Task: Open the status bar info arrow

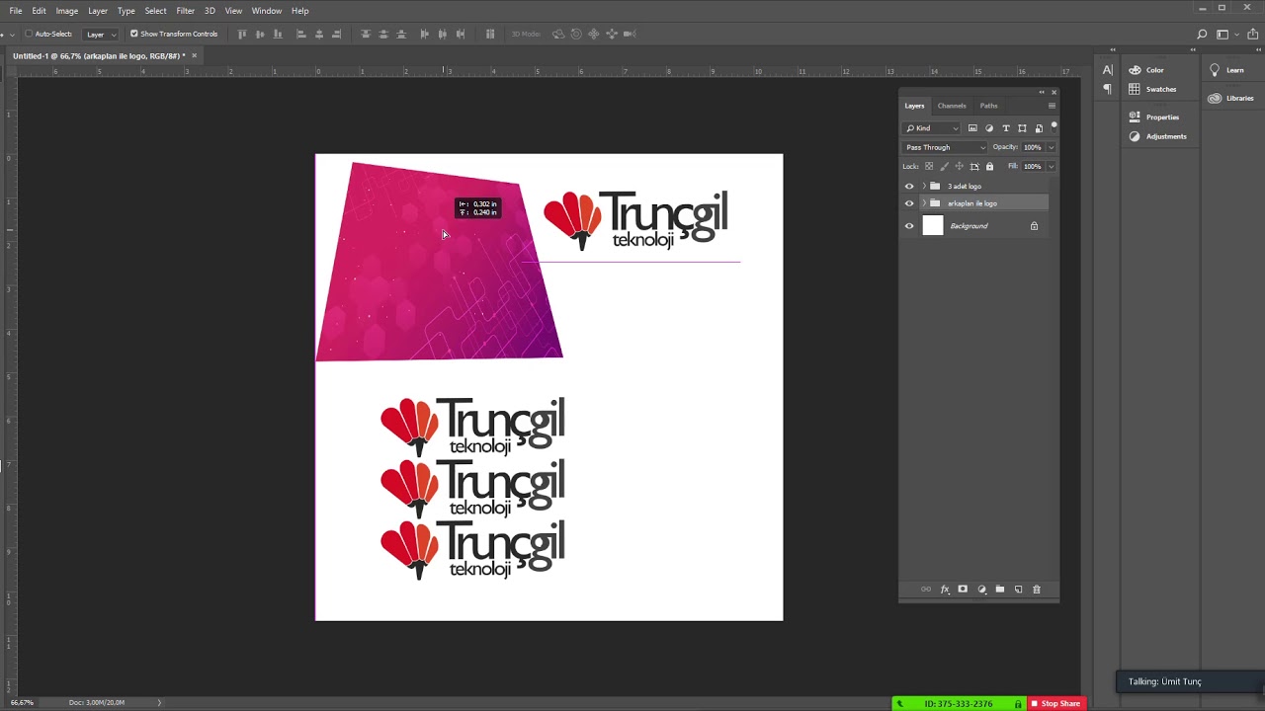Action: [159, 702]
